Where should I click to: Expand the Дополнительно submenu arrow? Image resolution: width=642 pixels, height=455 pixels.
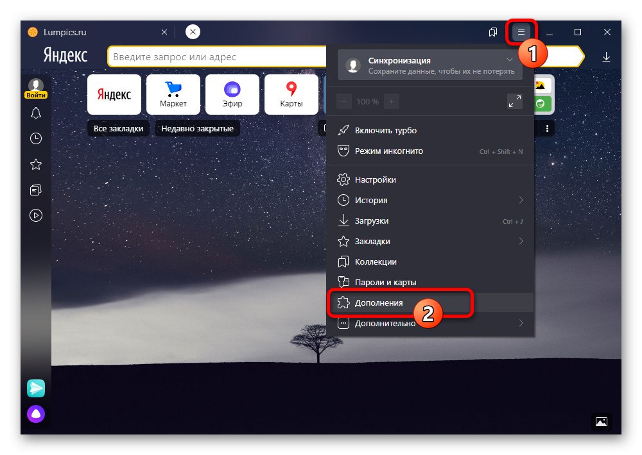coord(521,324)
